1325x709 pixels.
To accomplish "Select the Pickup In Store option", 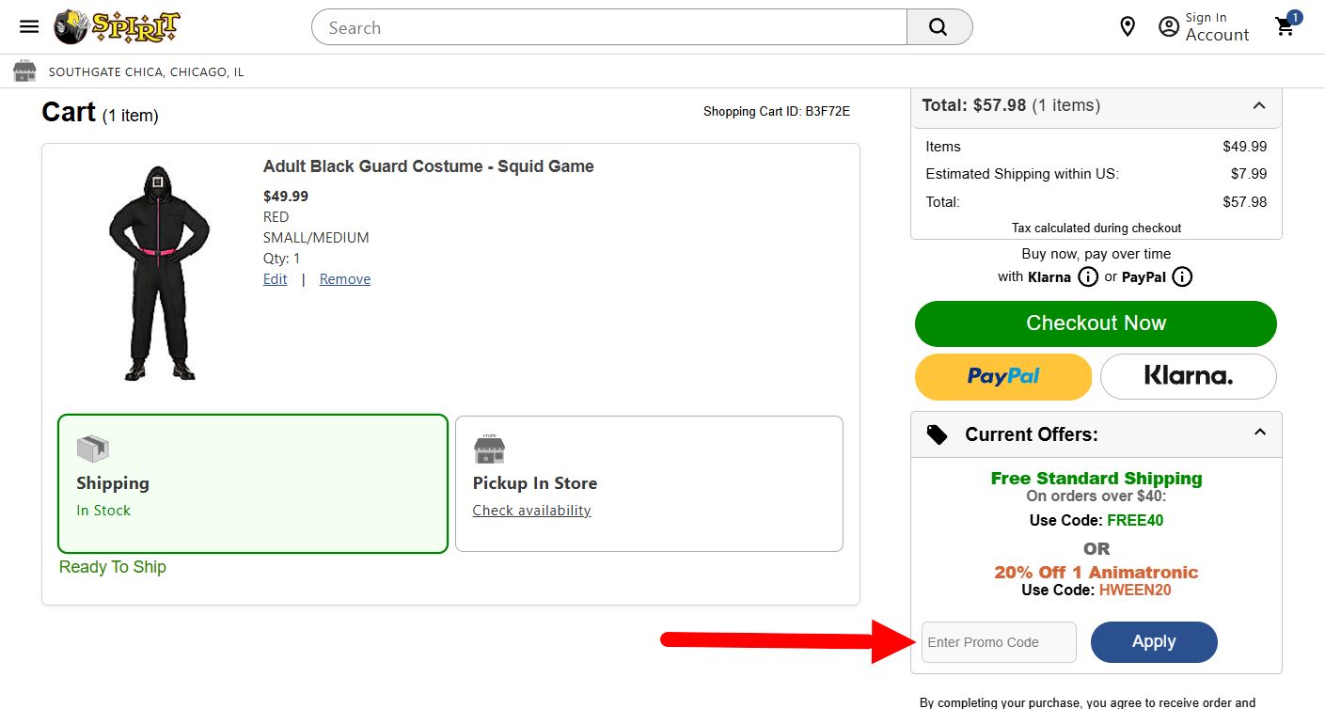I will pyautogui.click(x=649, y=483).
